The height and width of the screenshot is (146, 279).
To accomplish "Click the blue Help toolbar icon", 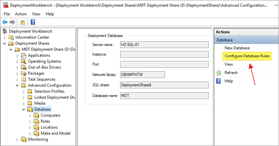I will (x=33, y=22).
